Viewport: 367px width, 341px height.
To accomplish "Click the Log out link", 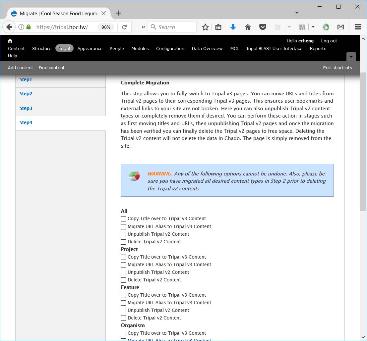I will coord(329,41).
